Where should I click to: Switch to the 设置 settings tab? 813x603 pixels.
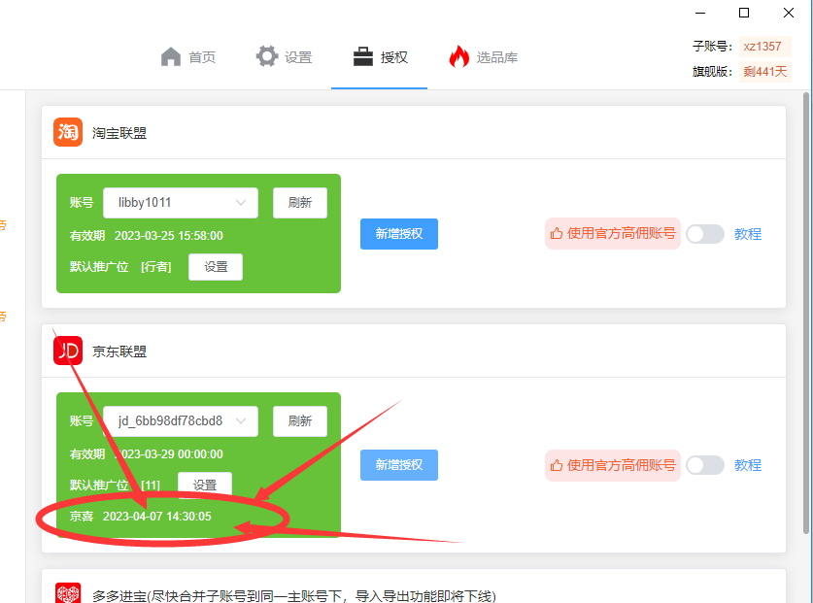[x=284, y=56]
